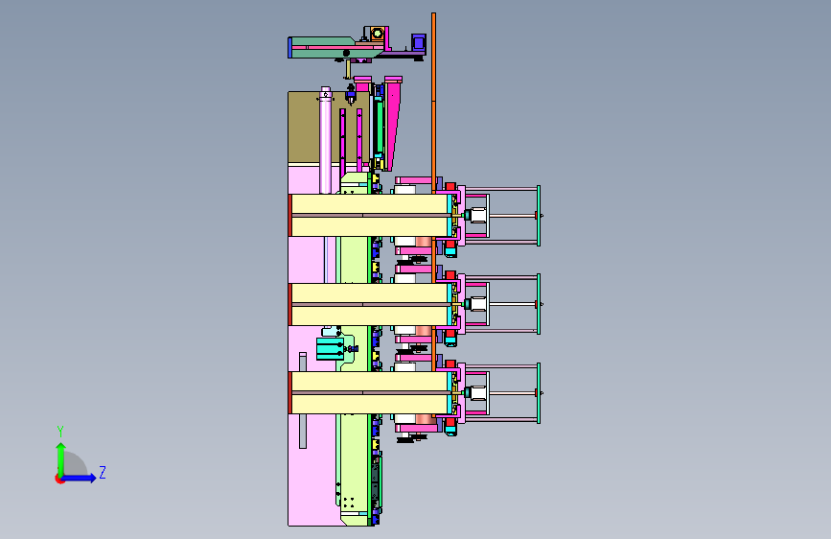Image resolution: width=831 pixels, height=539 pixels.
Task: Select the teal end plate of bottom guide frame
Action: [539, 393]
